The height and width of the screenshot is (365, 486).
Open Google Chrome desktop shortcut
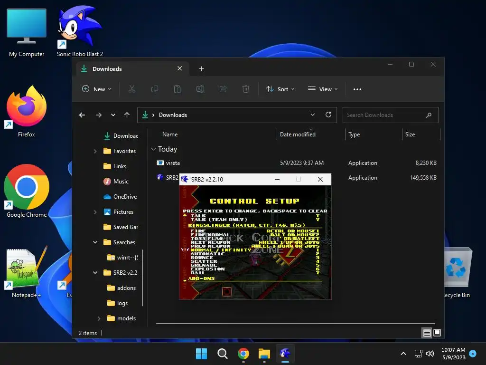click(x=27, y=191)
